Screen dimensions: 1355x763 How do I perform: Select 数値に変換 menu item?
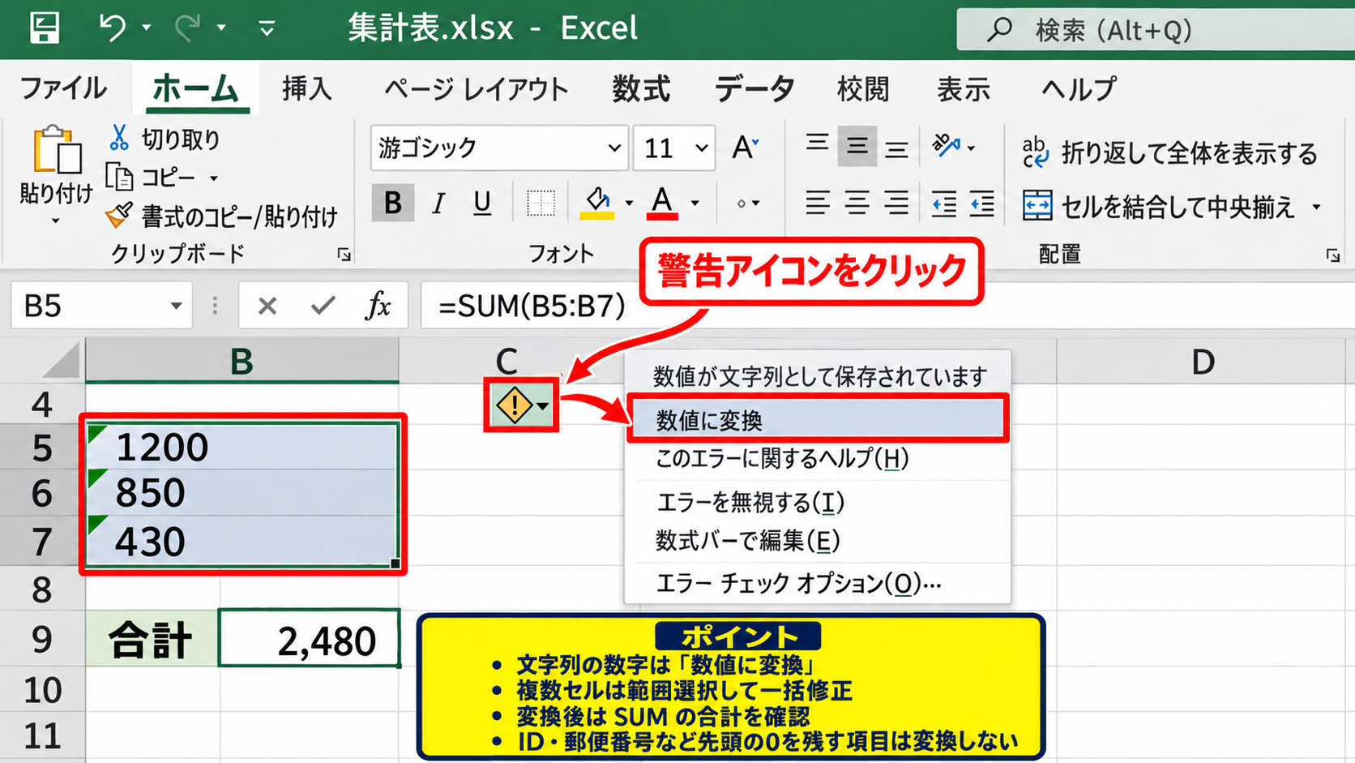pos(818,419)
